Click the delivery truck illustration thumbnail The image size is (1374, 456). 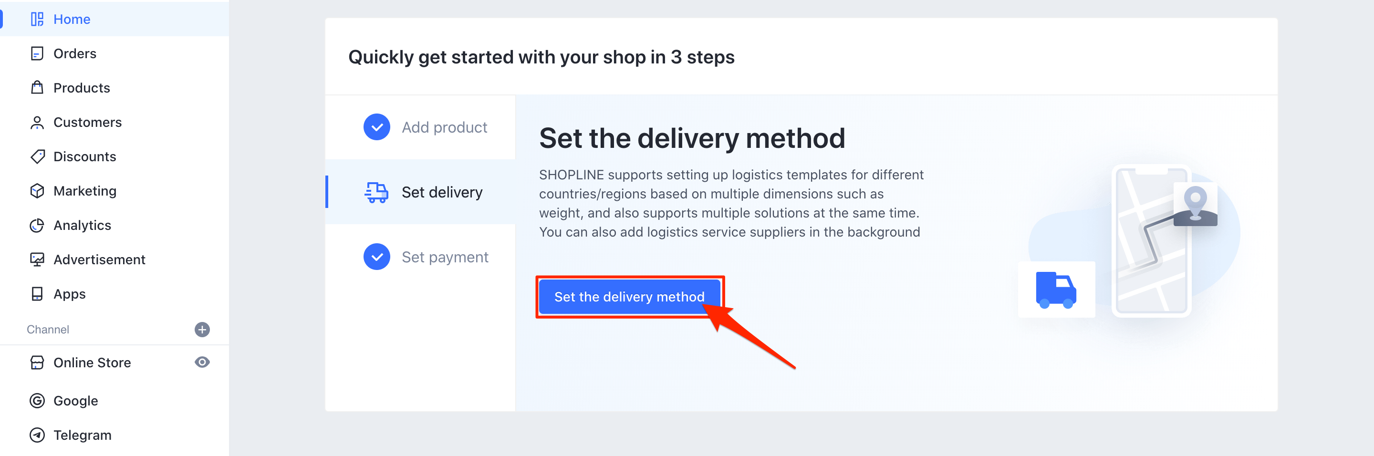click(1056, 290)
